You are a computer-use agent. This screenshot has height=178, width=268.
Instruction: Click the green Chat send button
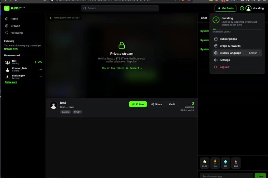[260, 176]
